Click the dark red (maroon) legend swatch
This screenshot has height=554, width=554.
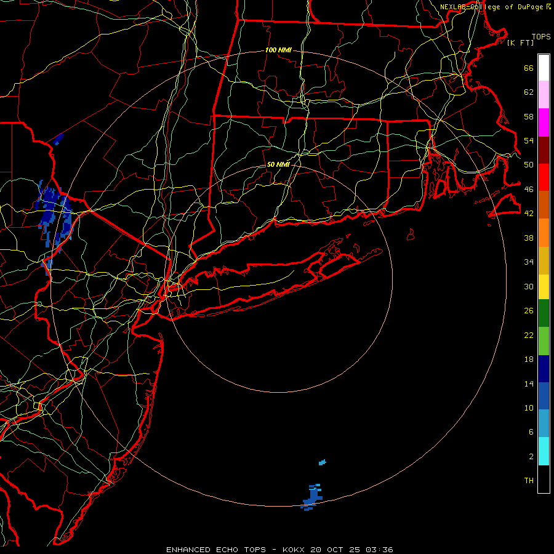[544, 150]
